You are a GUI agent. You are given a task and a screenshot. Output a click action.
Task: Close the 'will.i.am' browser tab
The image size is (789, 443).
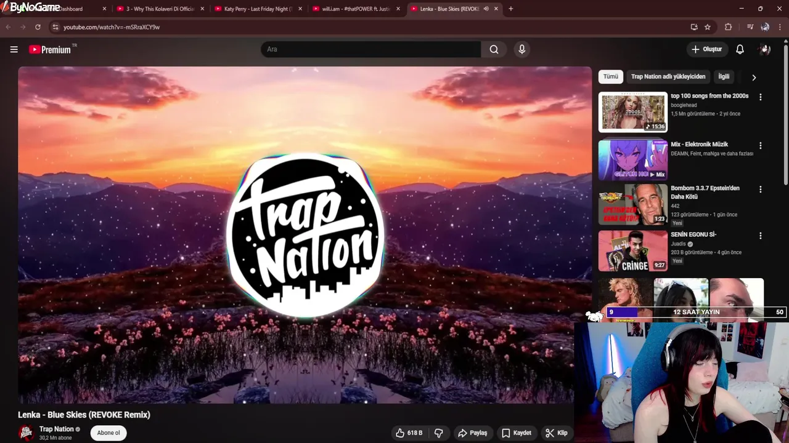(398, 9)
